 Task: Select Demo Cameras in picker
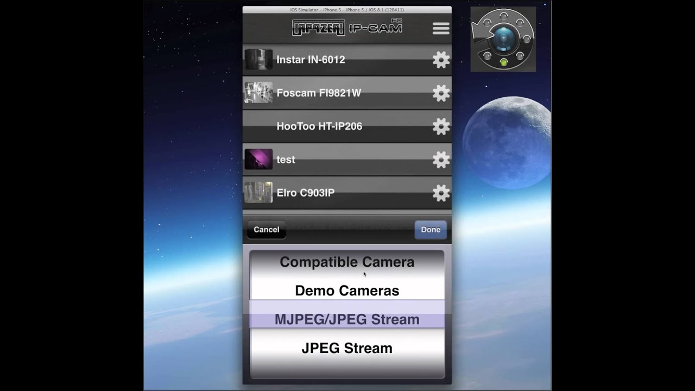347,291
